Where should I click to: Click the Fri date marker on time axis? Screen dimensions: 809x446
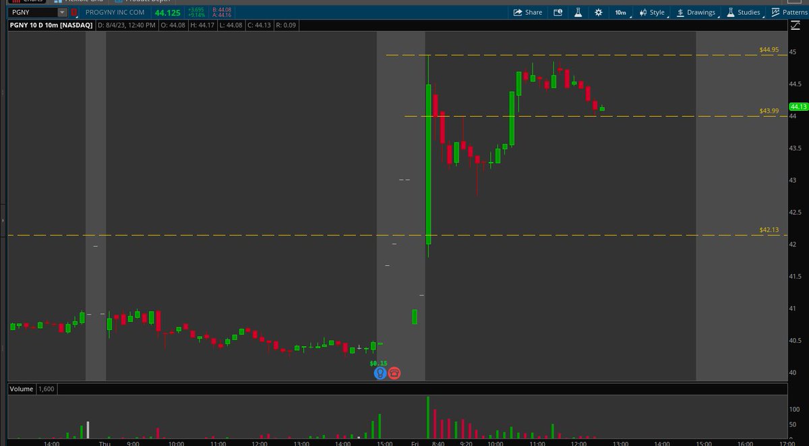point(415,443)
